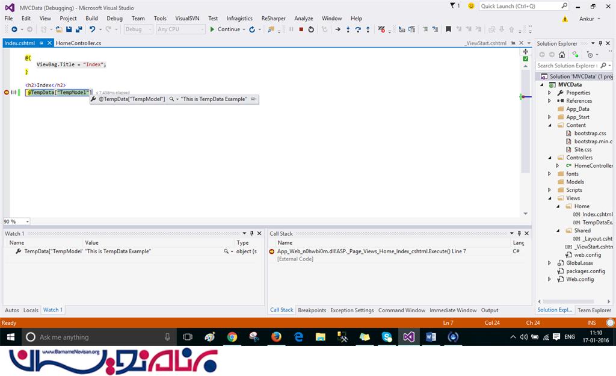The height and width of the screenshot is (376, 616).
Task: Open the ReSharper menu
Action: click(x=273, y=19)
